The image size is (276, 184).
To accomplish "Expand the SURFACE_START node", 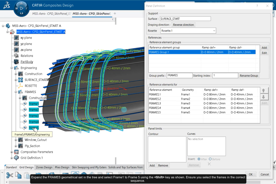I will coord(16,80).
